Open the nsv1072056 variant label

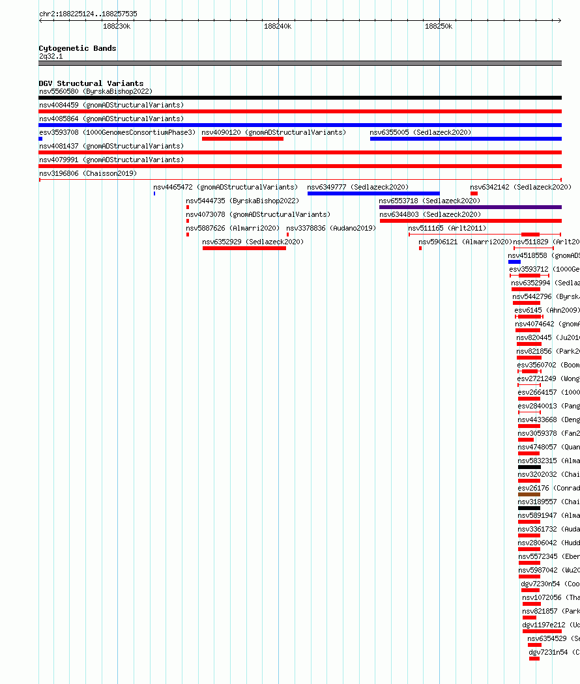pos(551,597)
